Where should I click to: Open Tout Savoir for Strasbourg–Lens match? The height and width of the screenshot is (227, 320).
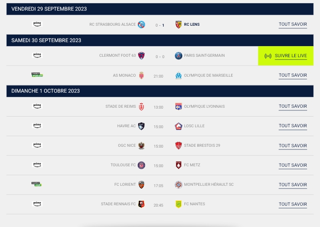292,25
